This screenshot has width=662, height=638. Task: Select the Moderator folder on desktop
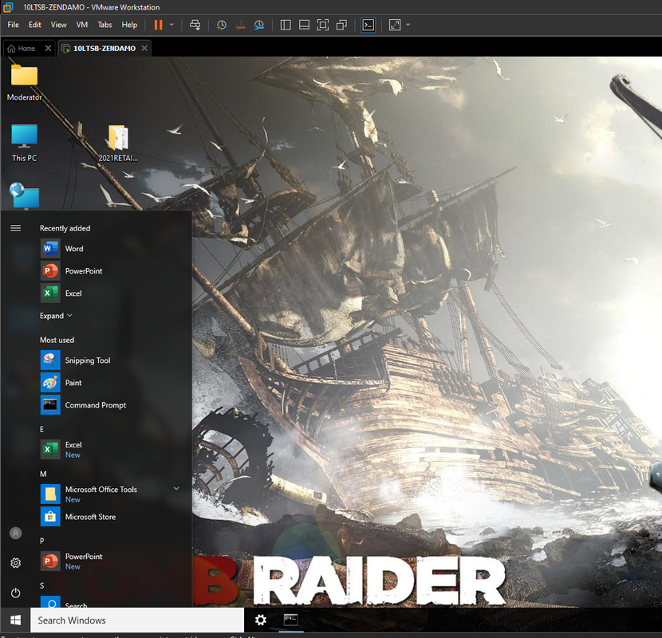(24, 83)
